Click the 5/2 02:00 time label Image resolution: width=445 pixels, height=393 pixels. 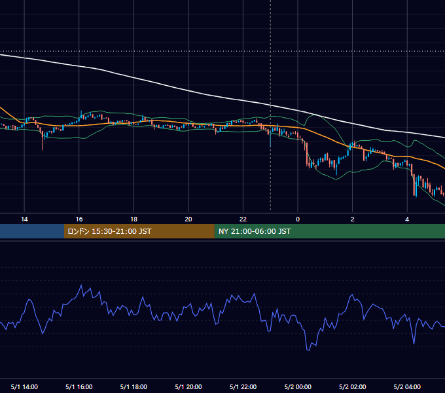click(353, 386)
